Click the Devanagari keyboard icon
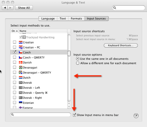Screen dimensions: 147x127 coord(21,67)
